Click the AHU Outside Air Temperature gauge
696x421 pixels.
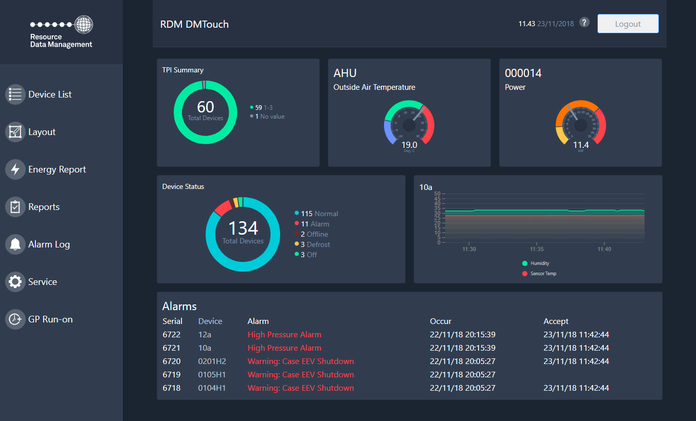[409, 124]
